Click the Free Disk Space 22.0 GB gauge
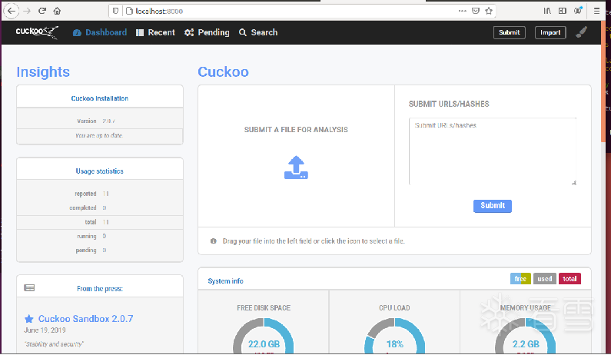 (x=264, y=336)
